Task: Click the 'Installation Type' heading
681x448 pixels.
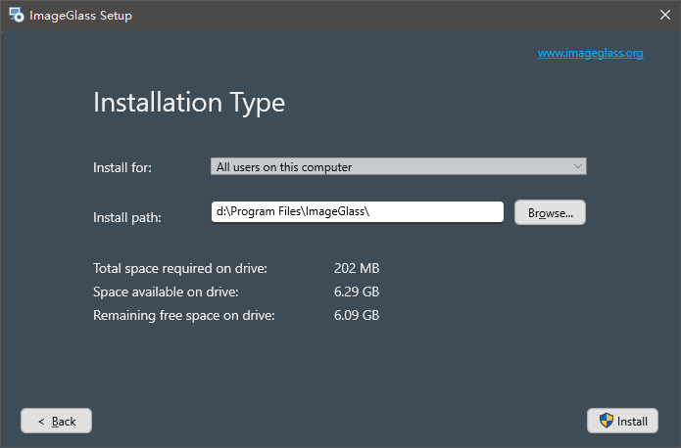Action: tap(189, 103)
